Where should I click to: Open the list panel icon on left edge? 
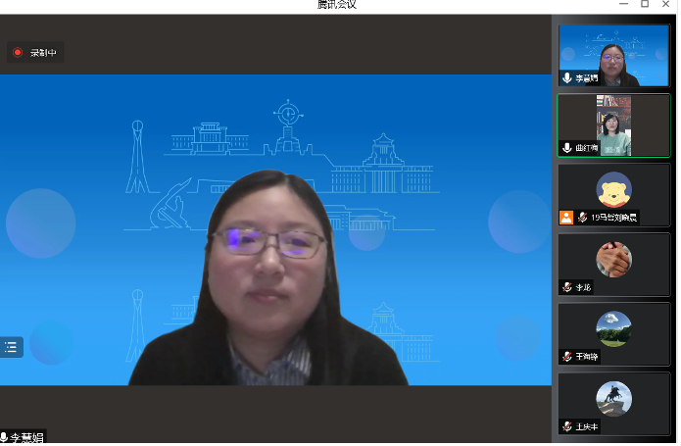click(x=11, y=346)
